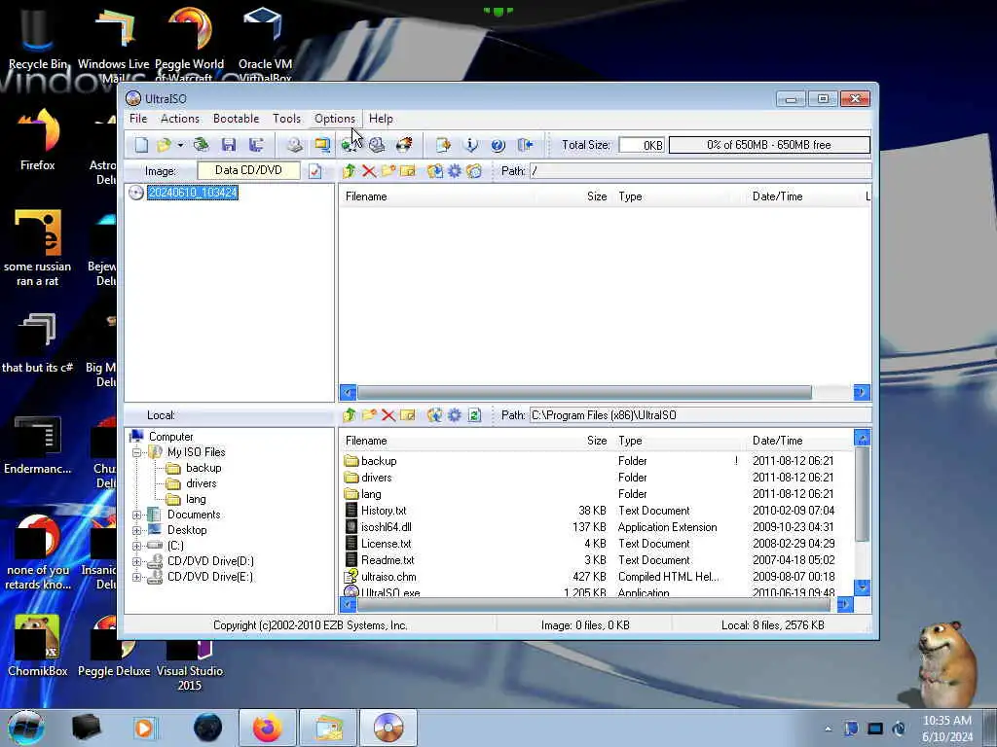Click the Add files icon left of Image gear
Viewport: 997px width, 747px height.
[x=435, y=171]
